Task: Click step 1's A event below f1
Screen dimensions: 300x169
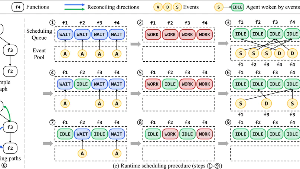Action: 65,54
